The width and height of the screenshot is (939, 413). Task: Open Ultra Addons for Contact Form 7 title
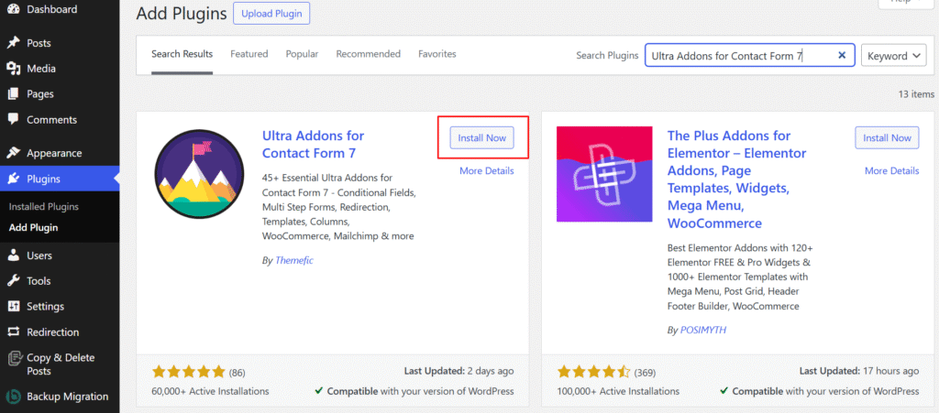point(314,145)
